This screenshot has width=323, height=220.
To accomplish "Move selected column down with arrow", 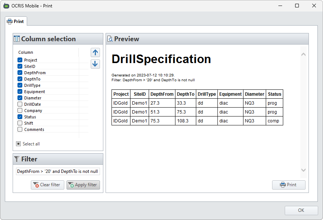I will click(95, 64).
